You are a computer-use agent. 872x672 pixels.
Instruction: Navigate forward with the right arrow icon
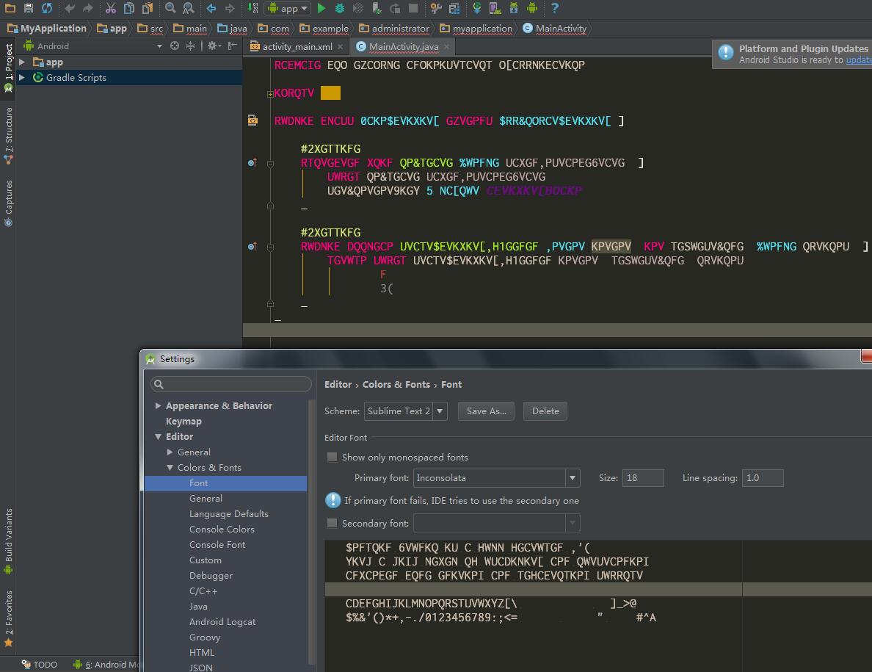click(230, 8)
